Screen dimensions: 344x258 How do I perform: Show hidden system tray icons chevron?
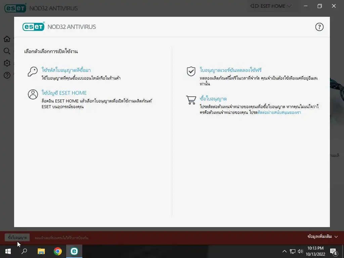[x=284, y=251]
